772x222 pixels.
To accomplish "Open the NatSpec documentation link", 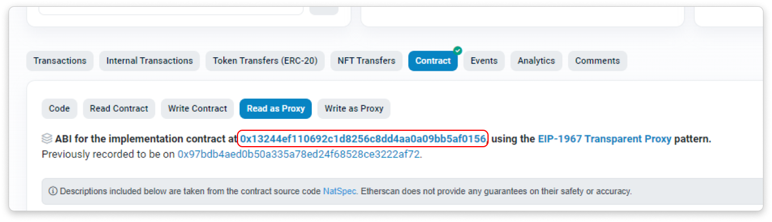I will click(x=340, y=191).
